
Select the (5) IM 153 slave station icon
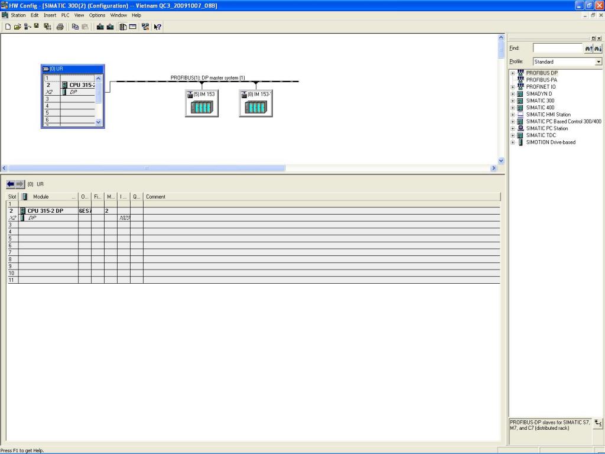click(202, 103)
